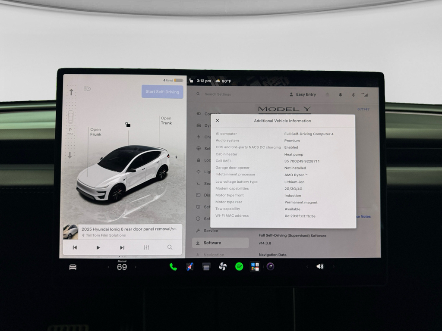The height and width of the screenshot is (331, 442).
Task: Open the dashcam camera icon
Action: [x=270, y=266]
